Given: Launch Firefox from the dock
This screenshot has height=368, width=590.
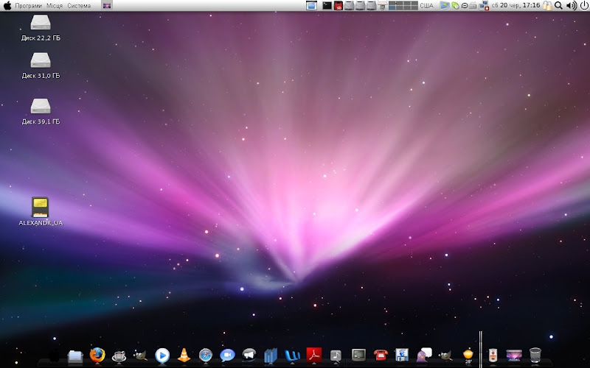Looking at the screenshot, I should coord(97,355).
